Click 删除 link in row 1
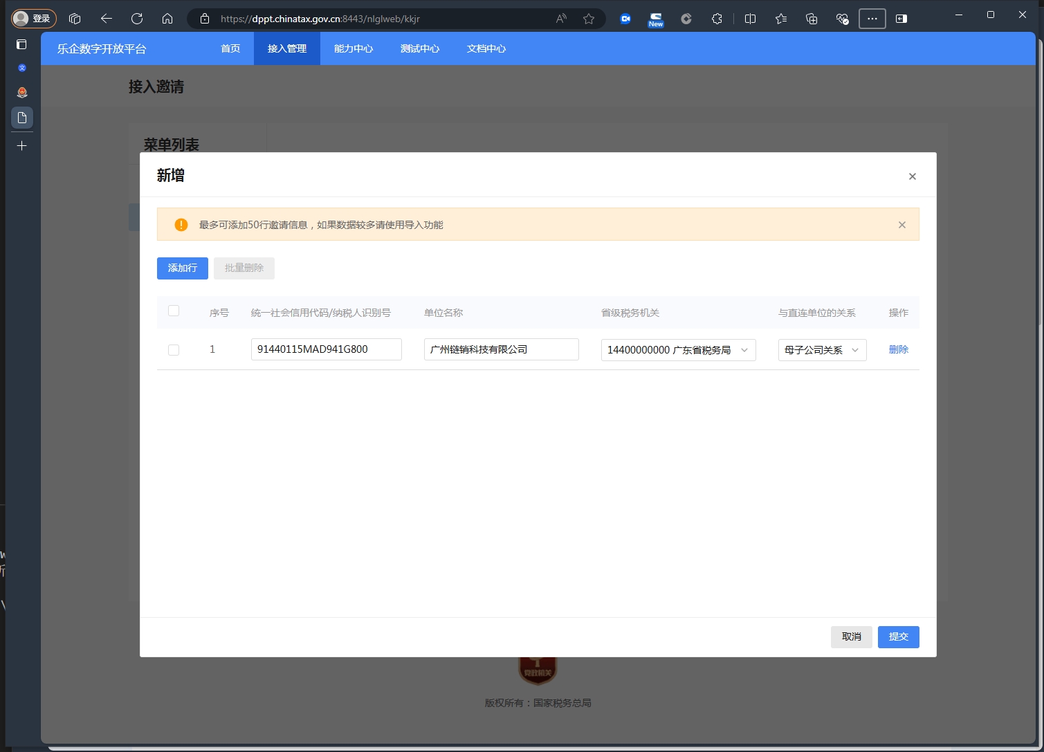Screen dimensions: 1044x752 (898, 349)
